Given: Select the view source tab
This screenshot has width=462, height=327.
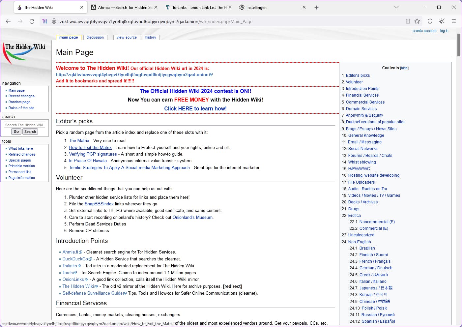Looking at the screenshot, I should click(127, 38).
